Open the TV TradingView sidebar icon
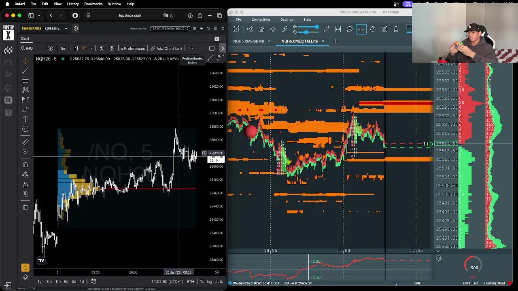 coord(8,100)
